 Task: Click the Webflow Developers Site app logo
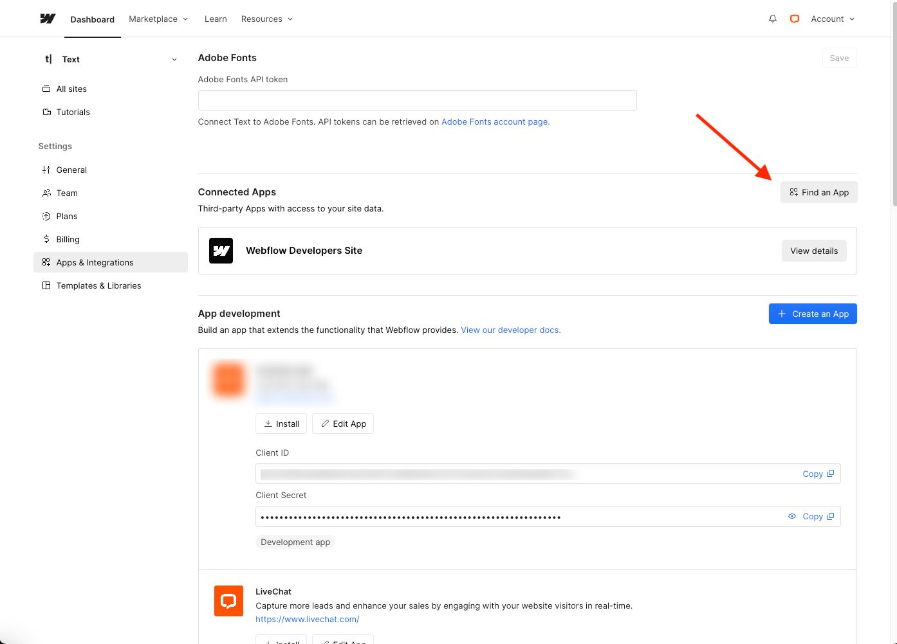tap(221, 251)
